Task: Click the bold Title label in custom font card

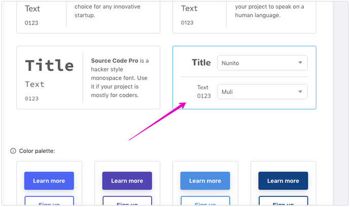Action: click(201, 63)
